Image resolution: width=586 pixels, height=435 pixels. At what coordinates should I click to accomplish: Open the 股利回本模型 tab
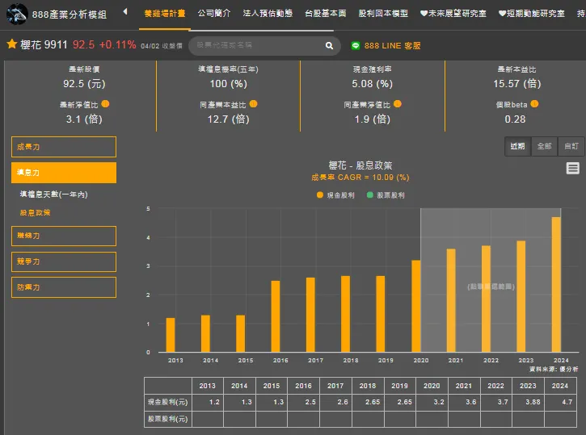click(383, 14)
